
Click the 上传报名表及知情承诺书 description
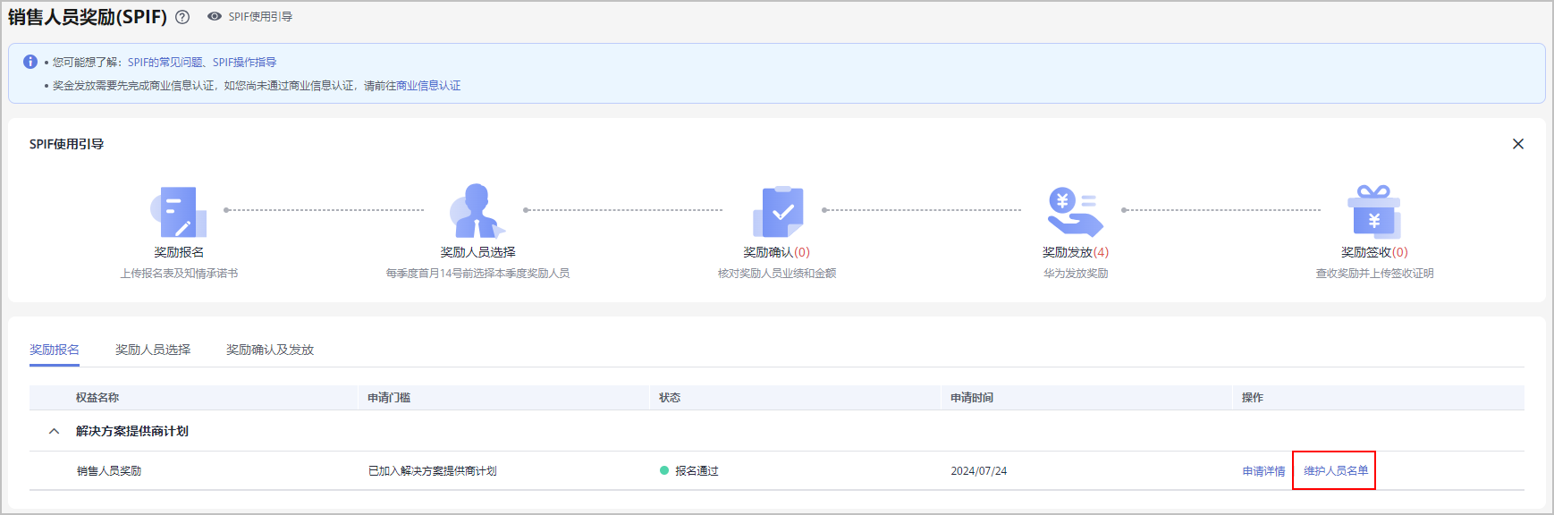pos(179,274)
